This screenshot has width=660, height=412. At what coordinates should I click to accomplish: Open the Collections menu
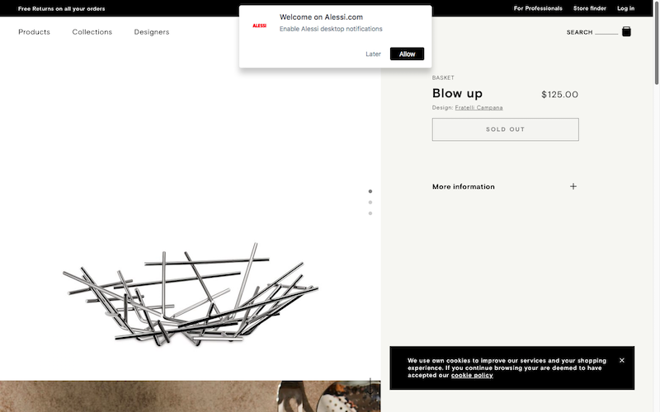92,32
